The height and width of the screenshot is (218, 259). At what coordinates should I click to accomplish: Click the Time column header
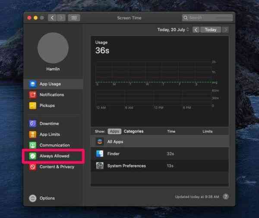click(171, 132)
